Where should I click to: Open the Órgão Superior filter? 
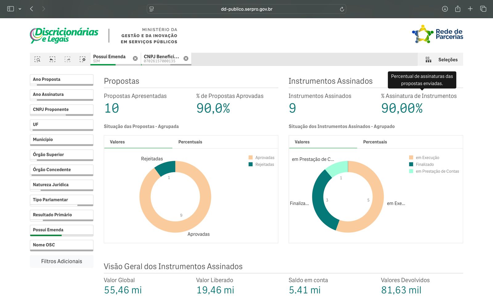click(62, 155)
